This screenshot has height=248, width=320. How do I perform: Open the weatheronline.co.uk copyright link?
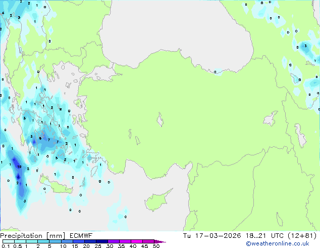(278, 243)
